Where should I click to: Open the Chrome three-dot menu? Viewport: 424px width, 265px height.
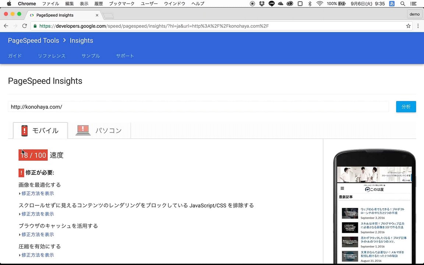click(x=418, y=26)
